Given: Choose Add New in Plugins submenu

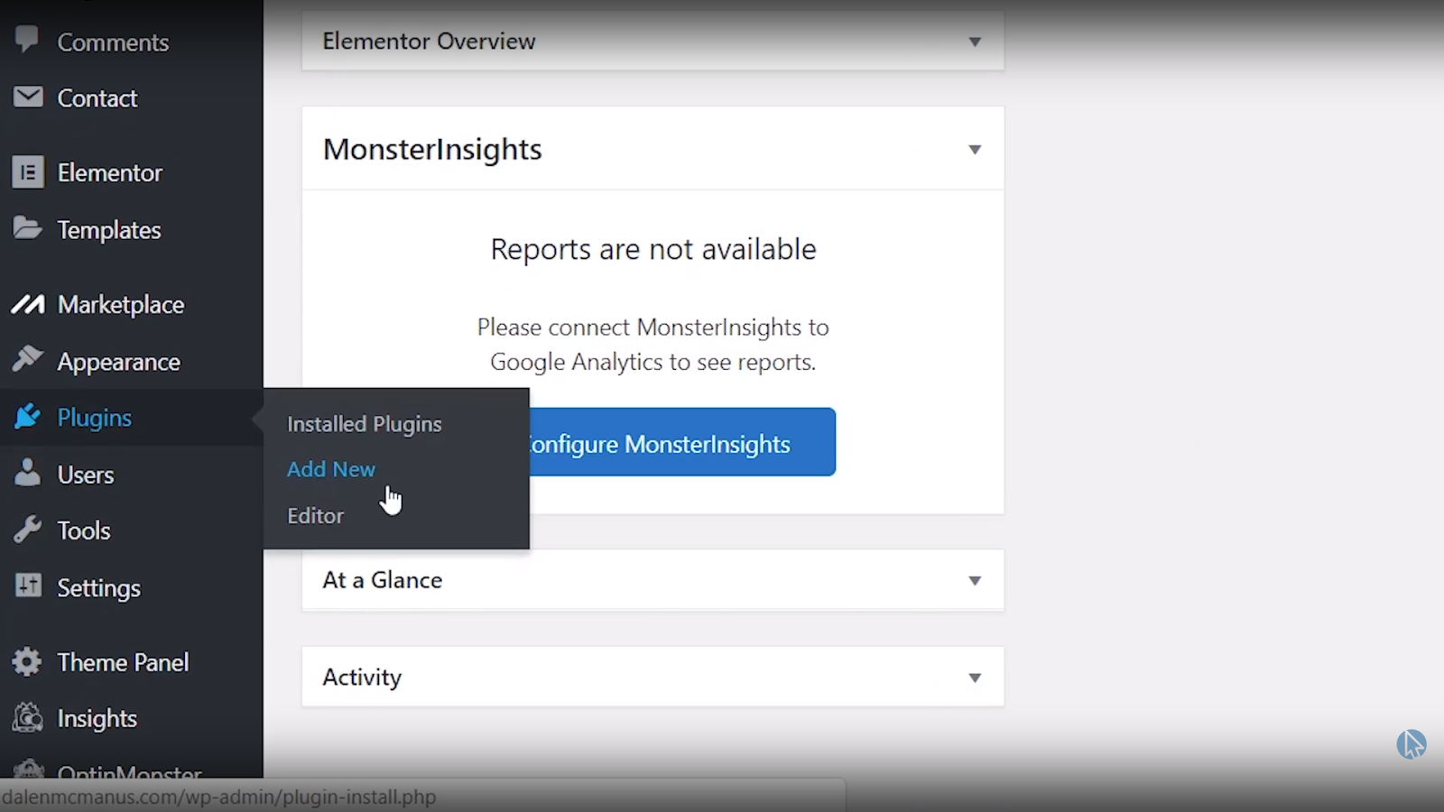Looking at the screenshot, I should [x=331, y=469].
